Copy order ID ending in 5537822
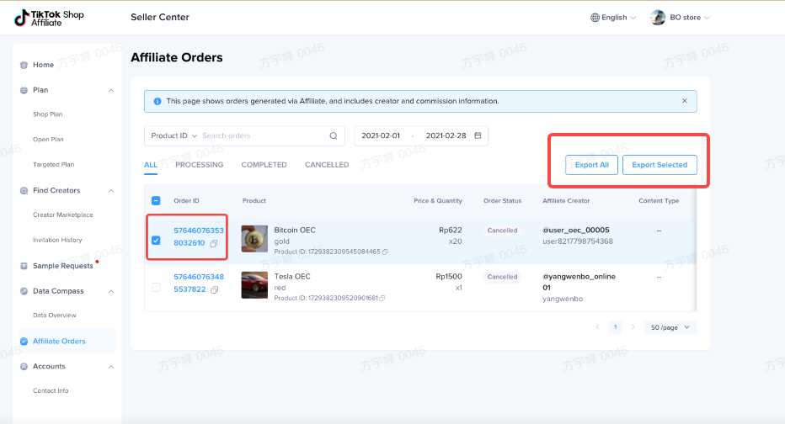 (x=215, y=289)
